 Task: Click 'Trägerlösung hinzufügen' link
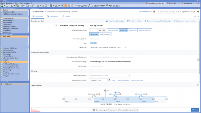(115, 21)
